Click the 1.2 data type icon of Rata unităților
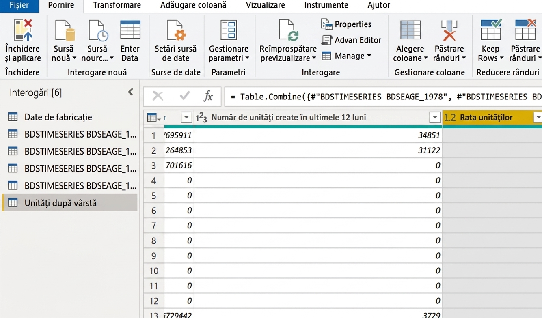This screenshot has width=542, height=318. pyautogui.click(x=450, y=118)
